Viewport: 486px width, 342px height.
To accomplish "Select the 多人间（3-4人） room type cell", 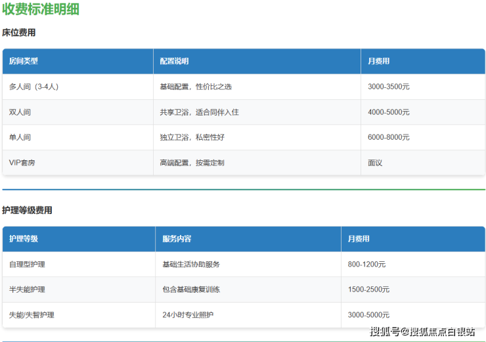I will 34,87.
